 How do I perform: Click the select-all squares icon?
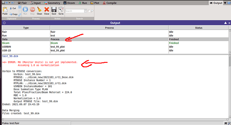tap(20, 7)
